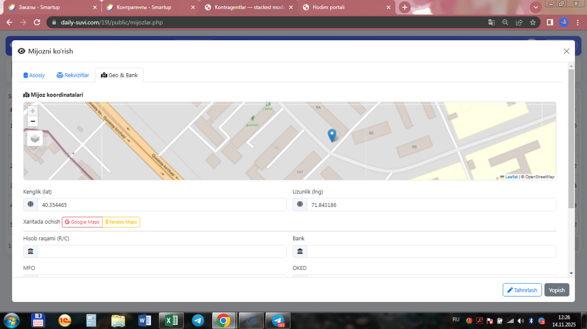The height and width of the screenshot is (329, 587).
Task: Open Excel from the taskbar
Action: coord(171,320)
